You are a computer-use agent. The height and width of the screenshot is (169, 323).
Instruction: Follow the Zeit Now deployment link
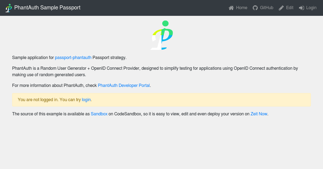pyautogui.click(x=259, y=114)
